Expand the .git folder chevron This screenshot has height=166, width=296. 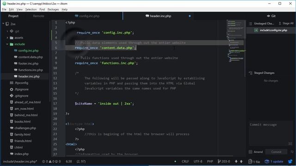point(7,31)
